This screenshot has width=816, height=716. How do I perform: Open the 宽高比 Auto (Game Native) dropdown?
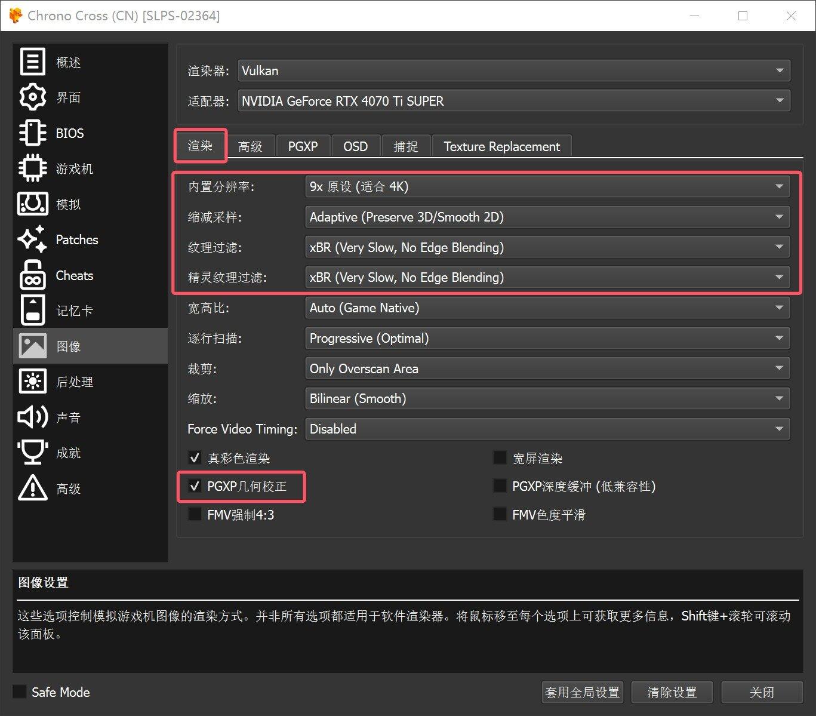coord(547,308)
